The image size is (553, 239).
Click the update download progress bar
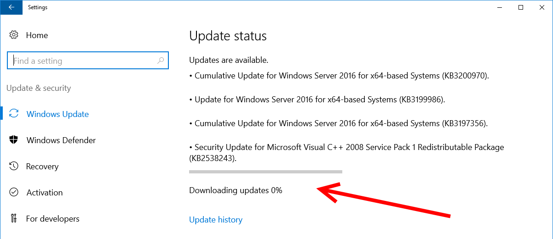click(x=265, y=172)
